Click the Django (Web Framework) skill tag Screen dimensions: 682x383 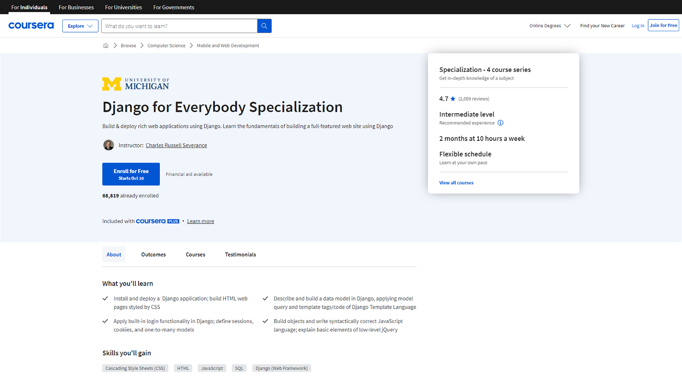point(281,368)
